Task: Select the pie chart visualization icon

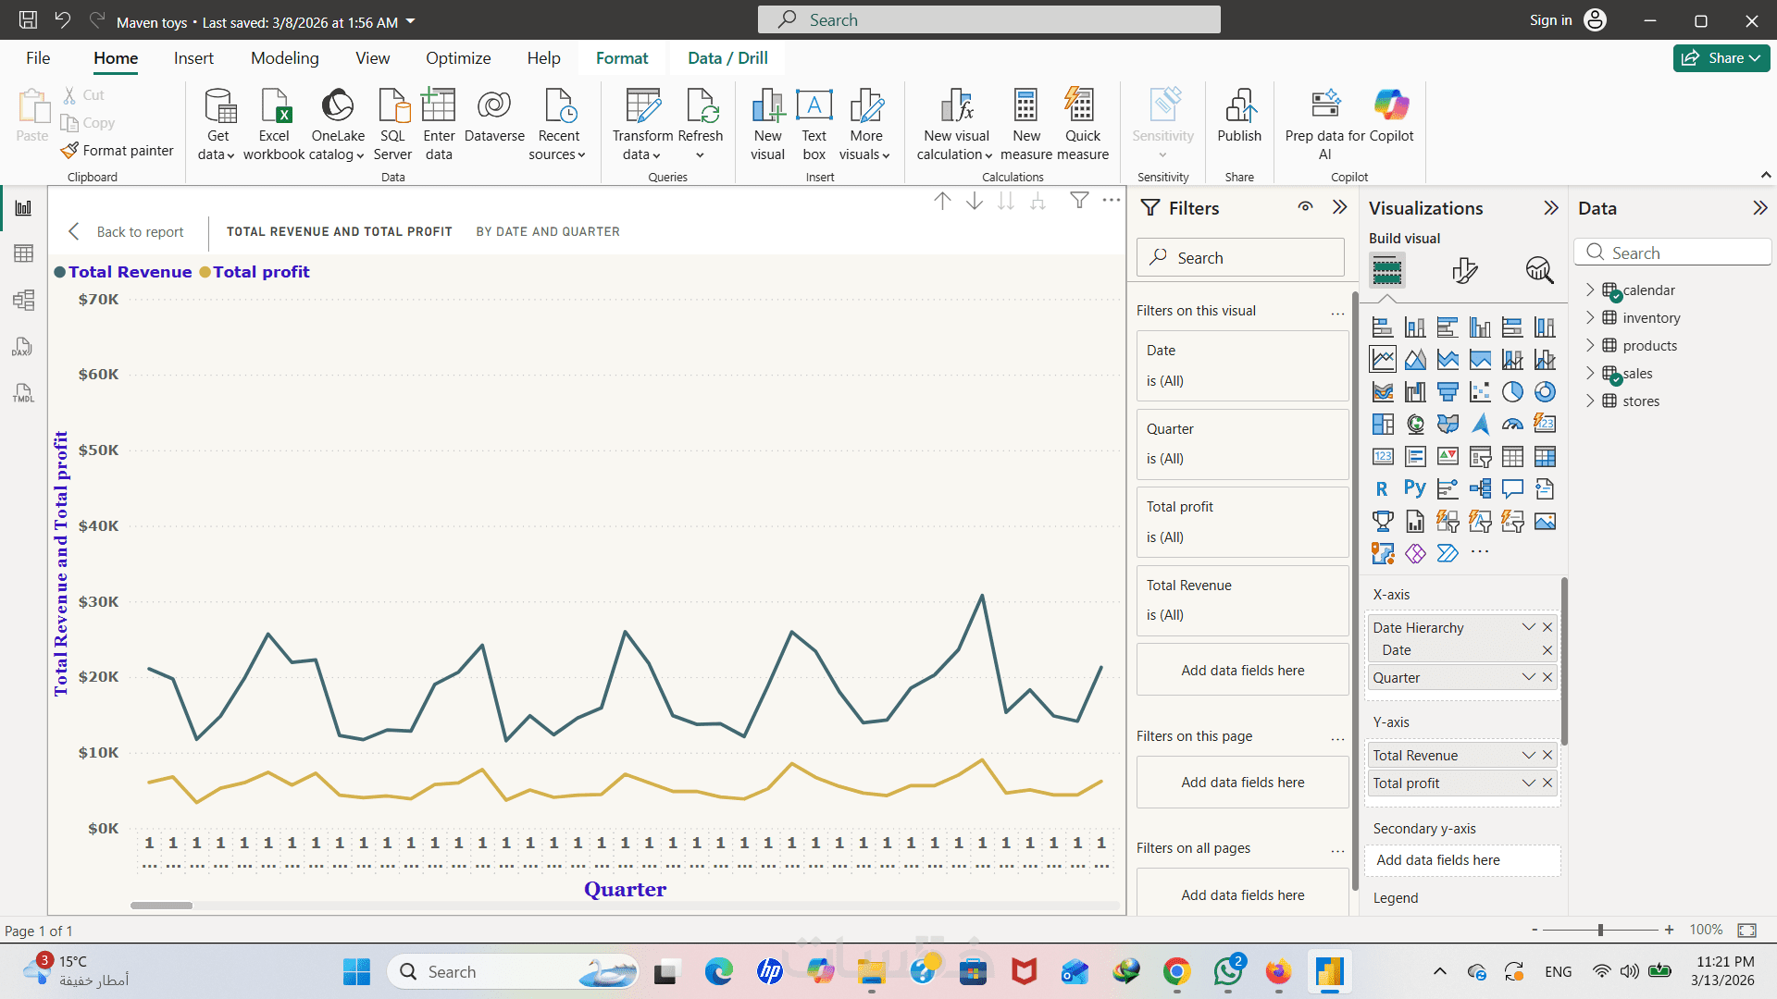Action: 1512,392
